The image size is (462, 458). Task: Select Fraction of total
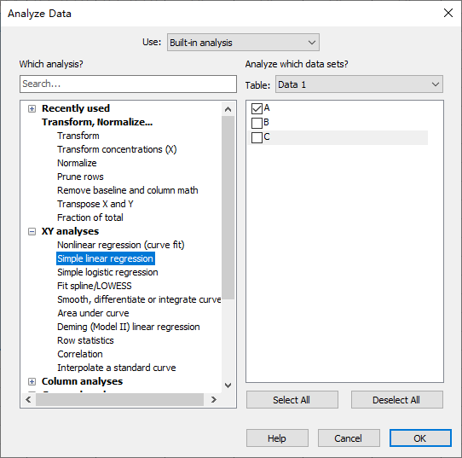click(x=90, y=217)
